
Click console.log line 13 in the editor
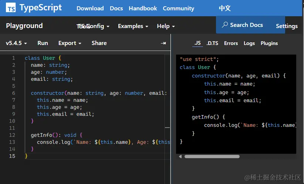[104, 142]
